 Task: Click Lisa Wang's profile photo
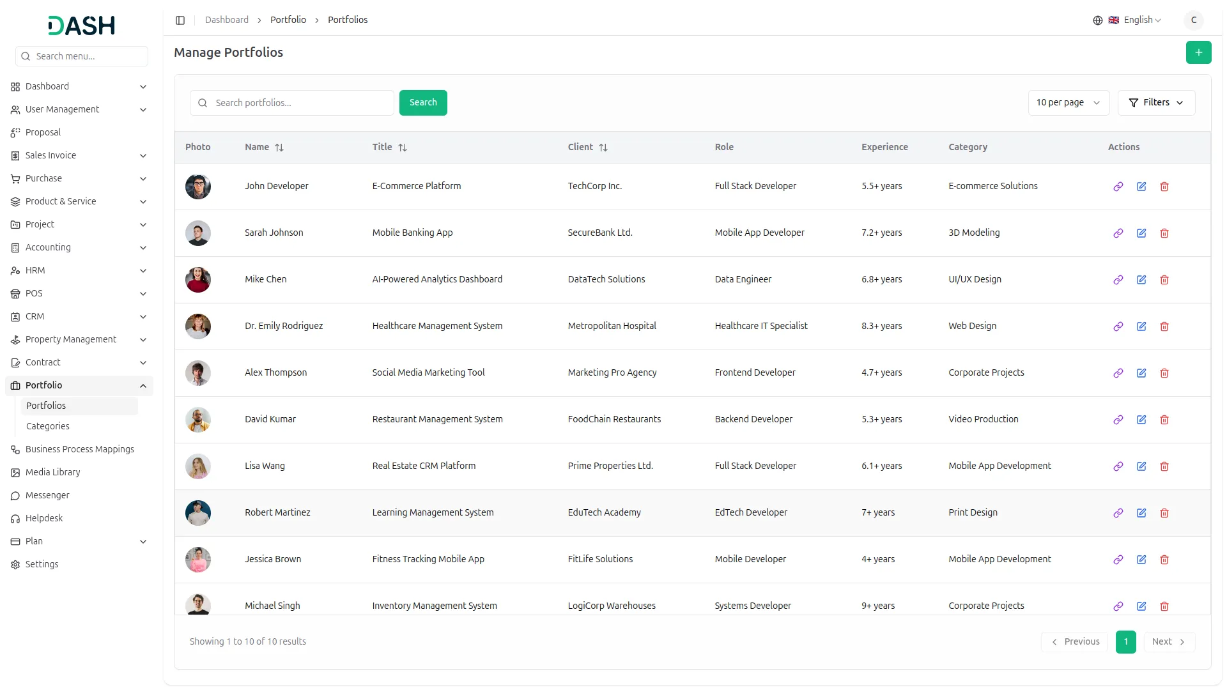(x=197, y=466)
